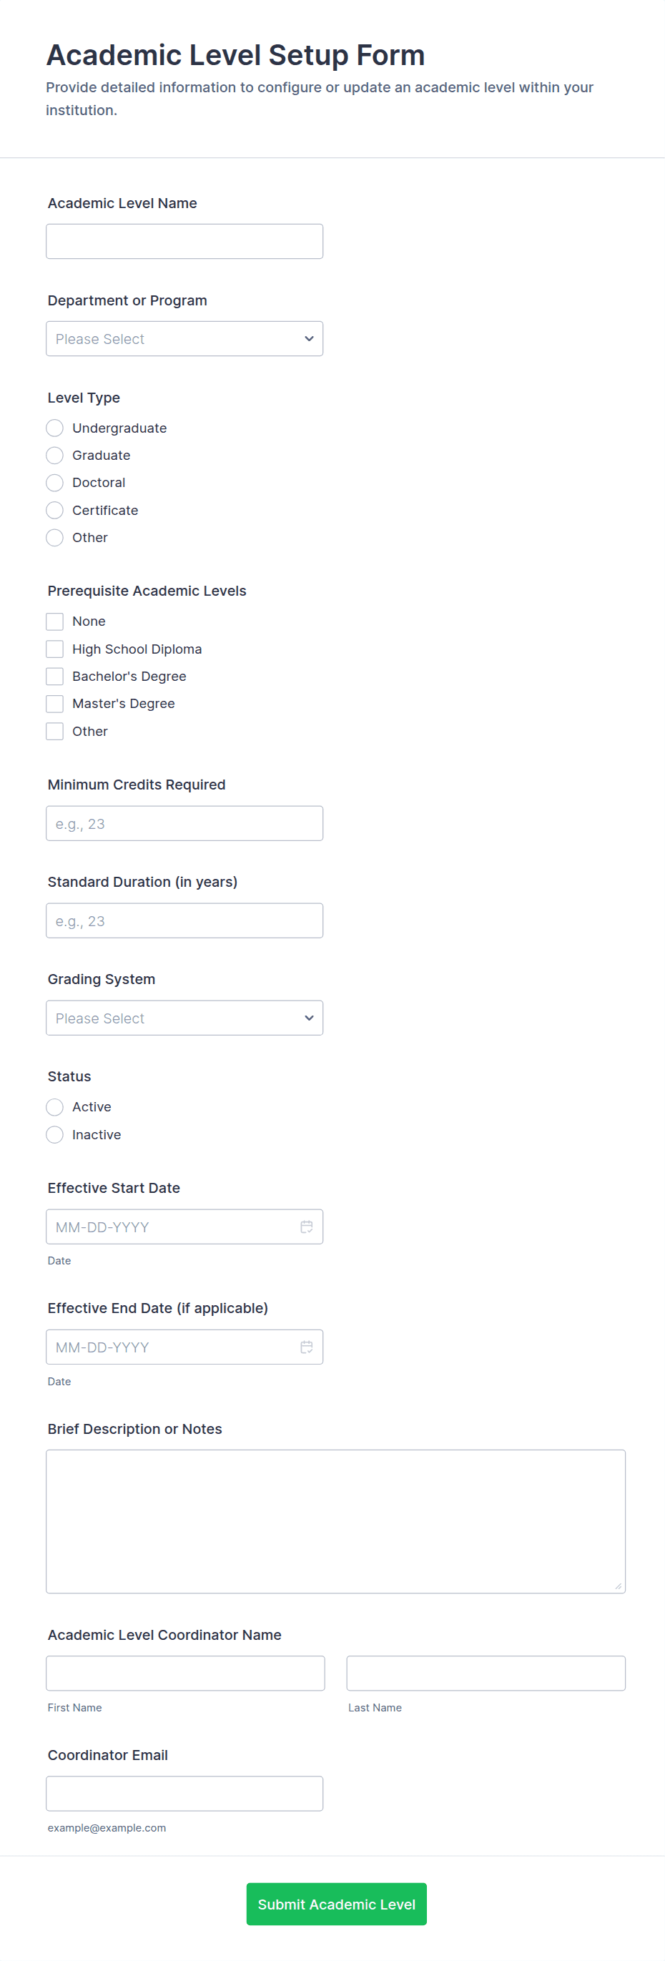Click the Minimum Credits Required input
This screenshot has height=1961, width=665.
pos(184,824)
